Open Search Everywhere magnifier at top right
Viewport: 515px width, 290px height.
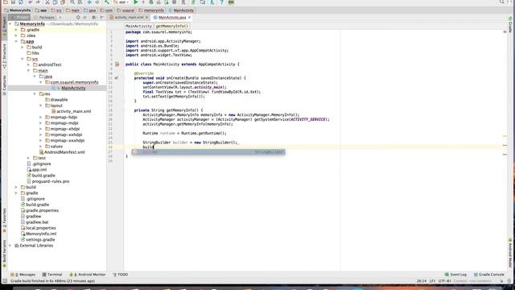coord(502,2)
